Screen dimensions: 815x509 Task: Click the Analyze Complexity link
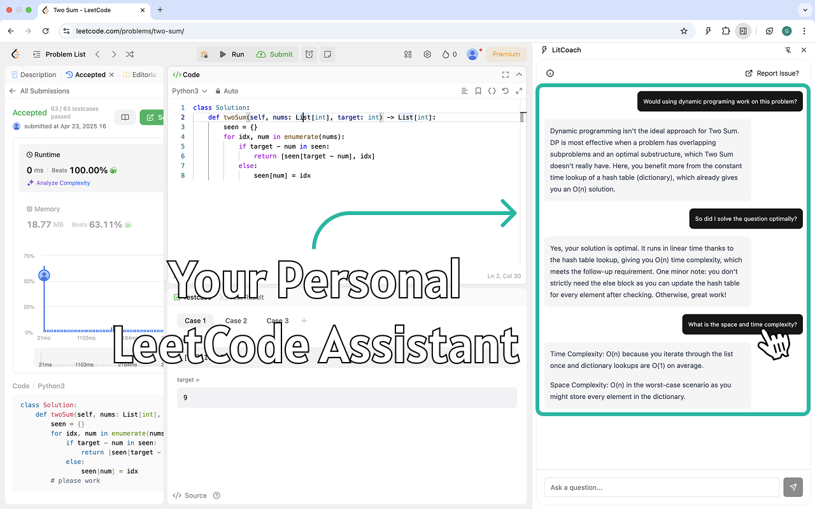59,183
